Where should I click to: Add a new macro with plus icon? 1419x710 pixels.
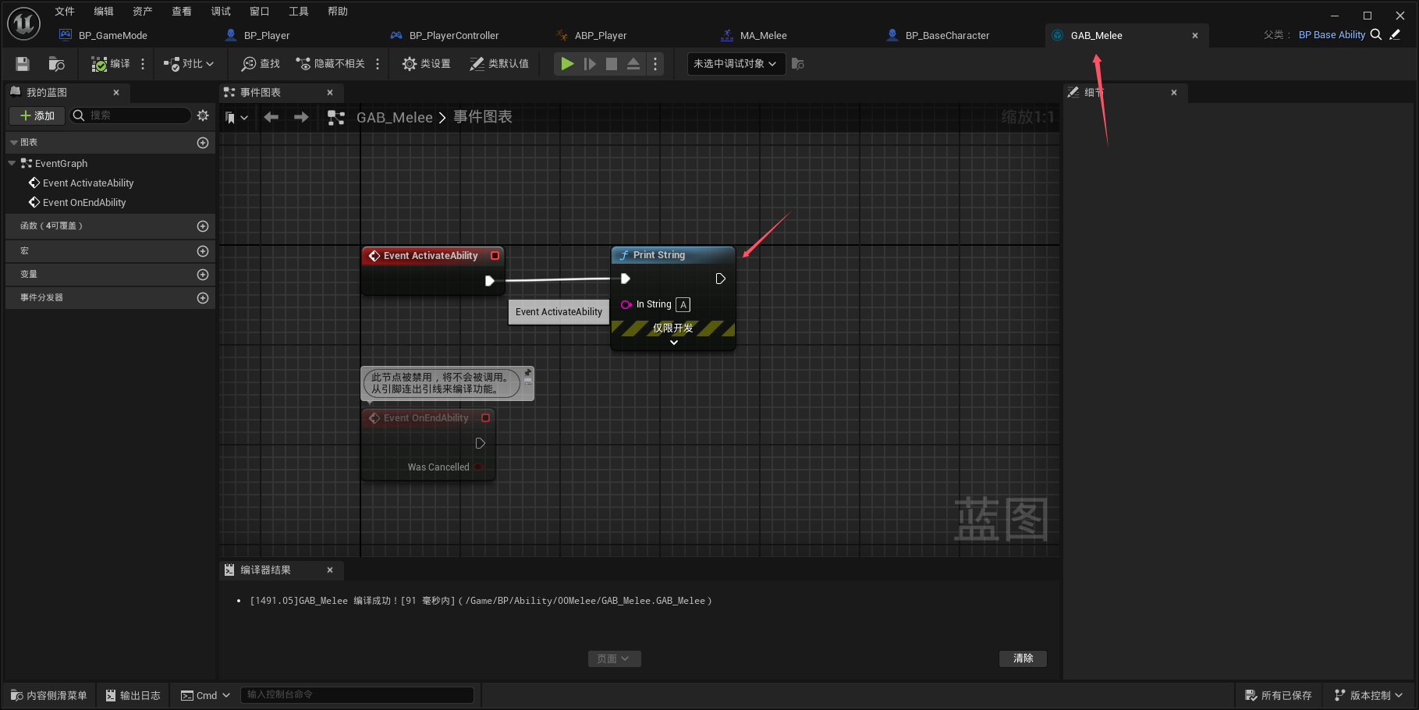[x=203, y=251]
